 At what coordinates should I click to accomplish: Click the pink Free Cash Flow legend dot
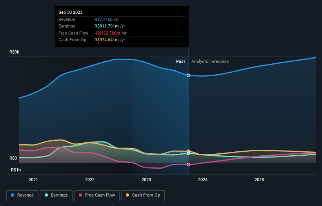[x=80, y=195]
